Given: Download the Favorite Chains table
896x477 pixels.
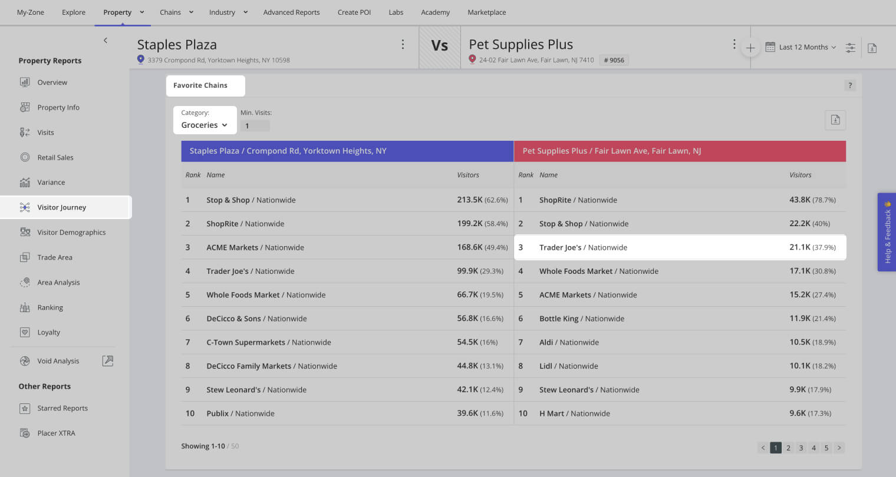Looking at the screenshot, I should click(x=835, y=120).
